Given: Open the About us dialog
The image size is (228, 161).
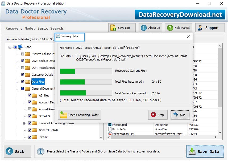Looking at the screenshot, I should click(150, 28).
